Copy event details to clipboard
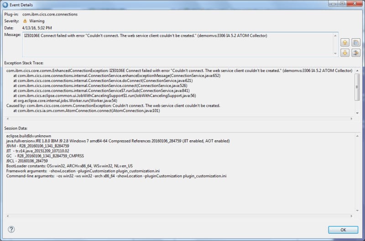 pos(356,42)
